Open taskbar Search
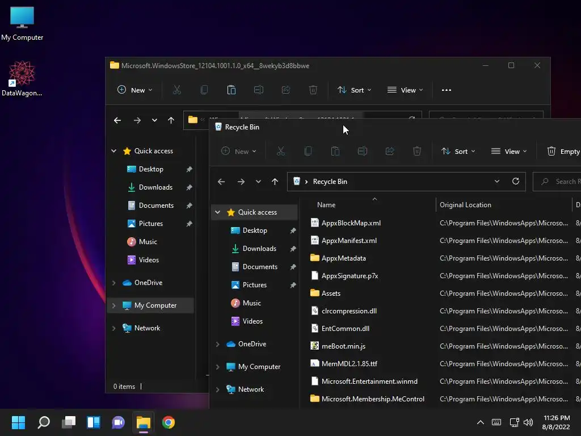This screenshot has width=581, height=436. [44, 422]
